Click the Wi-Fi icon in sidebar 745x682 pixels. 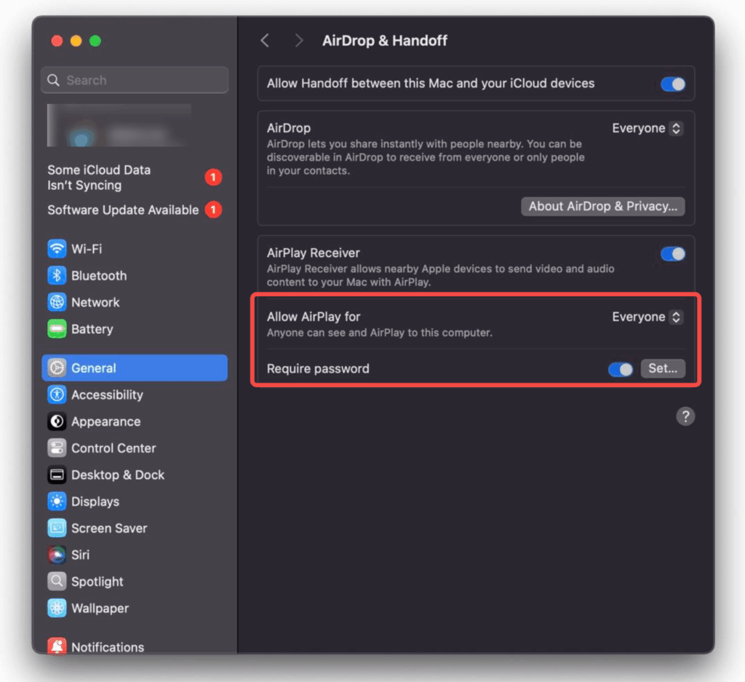57,249
